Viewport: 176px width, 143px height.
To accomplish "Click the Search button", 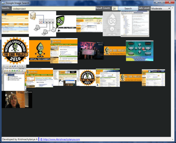I will pos(128,9).
